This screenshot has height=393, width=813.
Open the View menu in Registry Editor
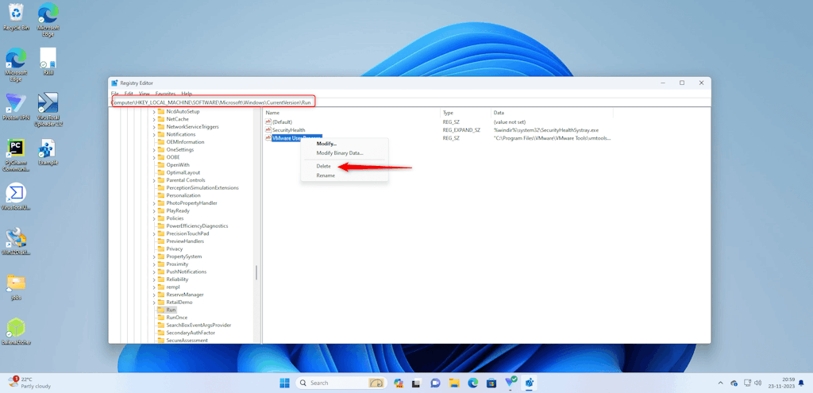(x=144, y=94)
